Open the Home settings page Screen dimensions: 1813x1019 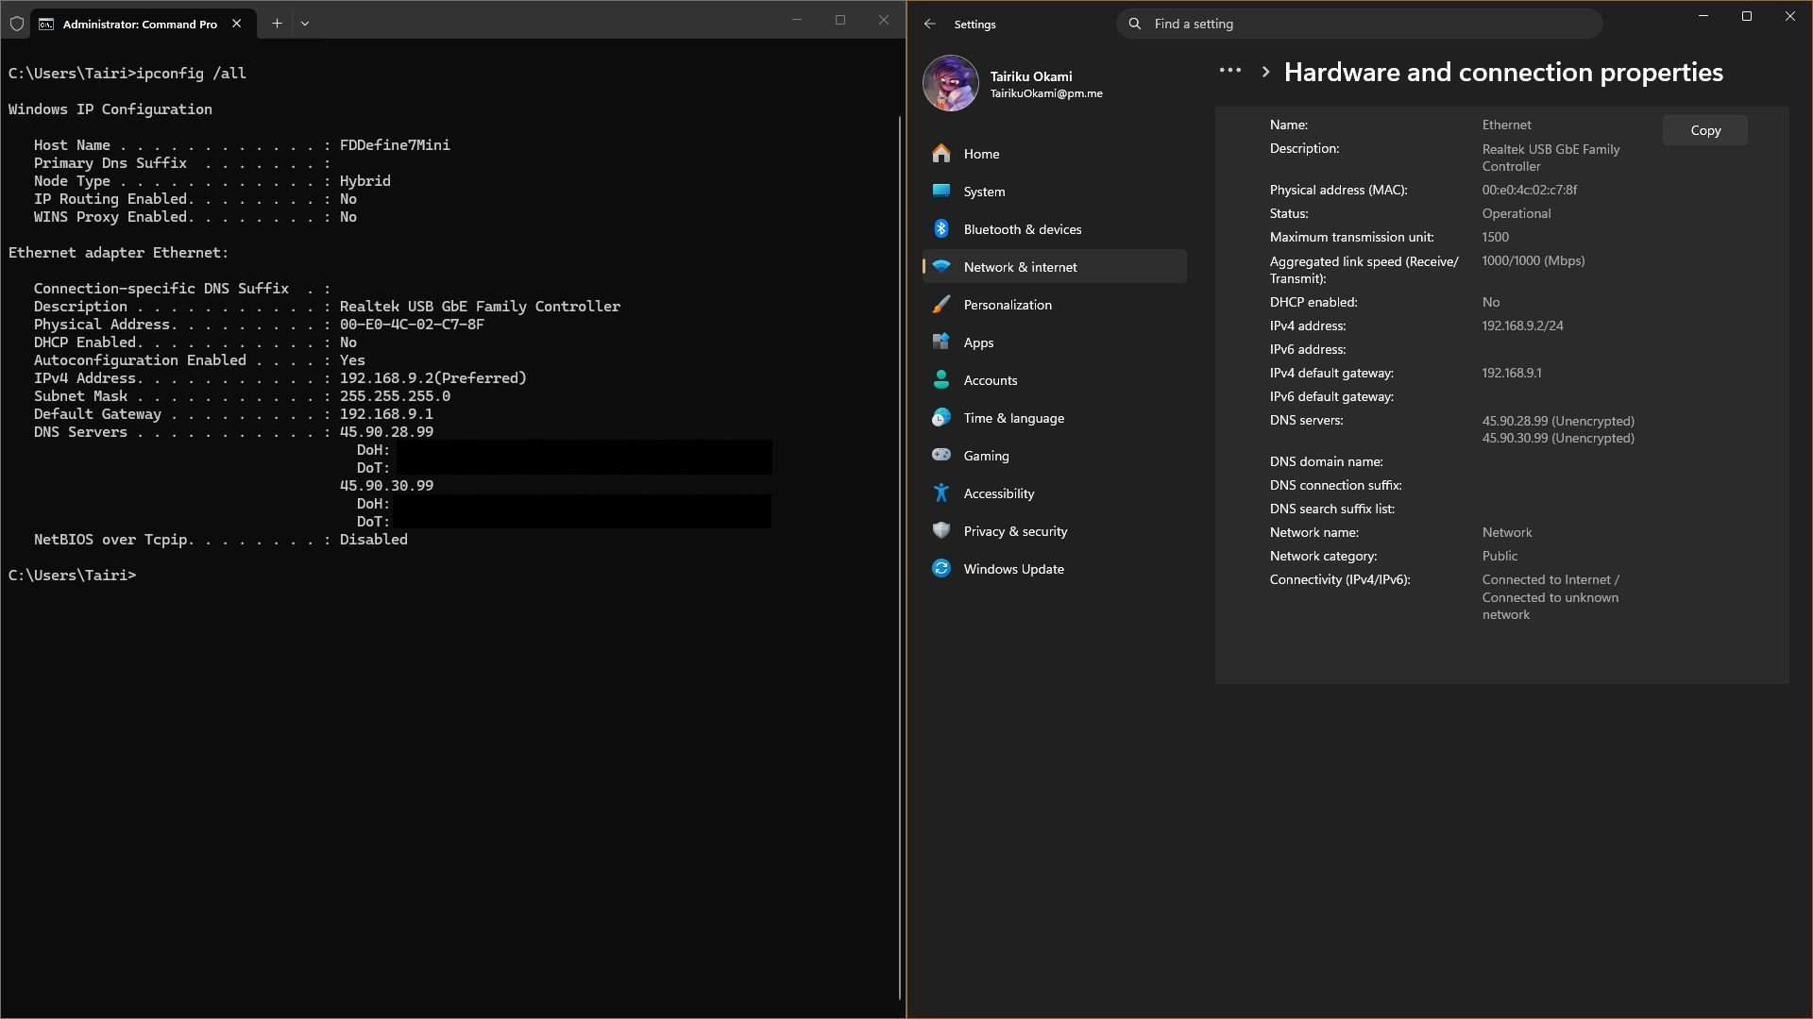[x=1054, y=154]
